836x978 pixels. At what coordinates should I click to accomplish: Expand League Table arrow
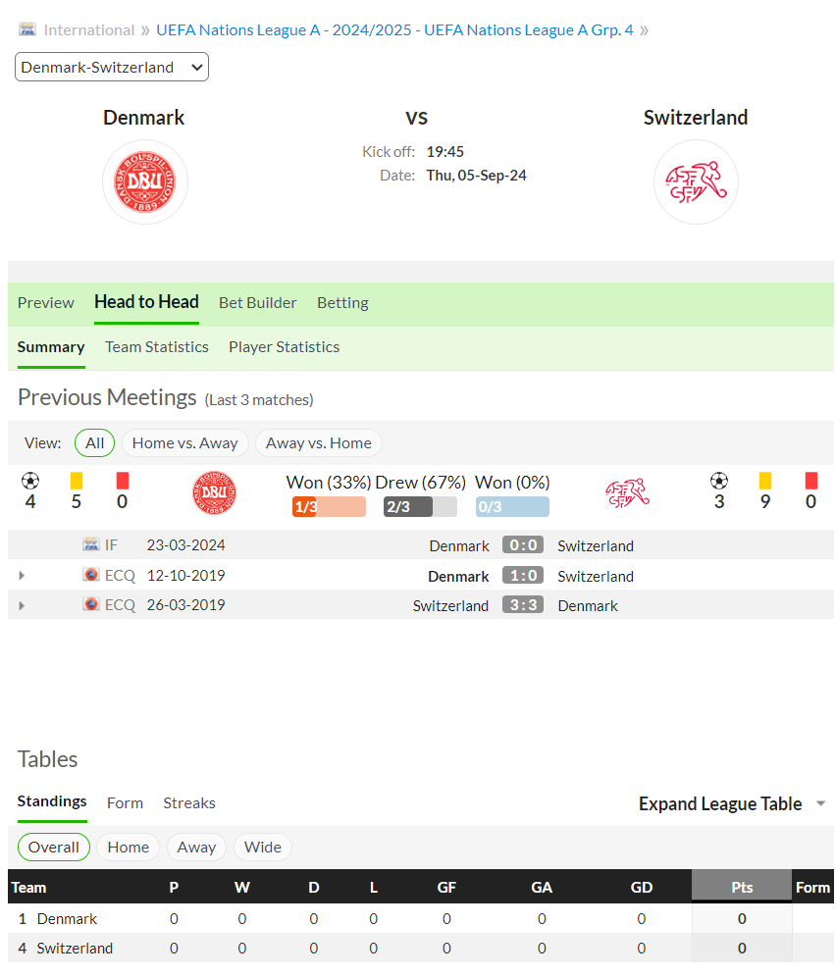click(x=821, y=803)
